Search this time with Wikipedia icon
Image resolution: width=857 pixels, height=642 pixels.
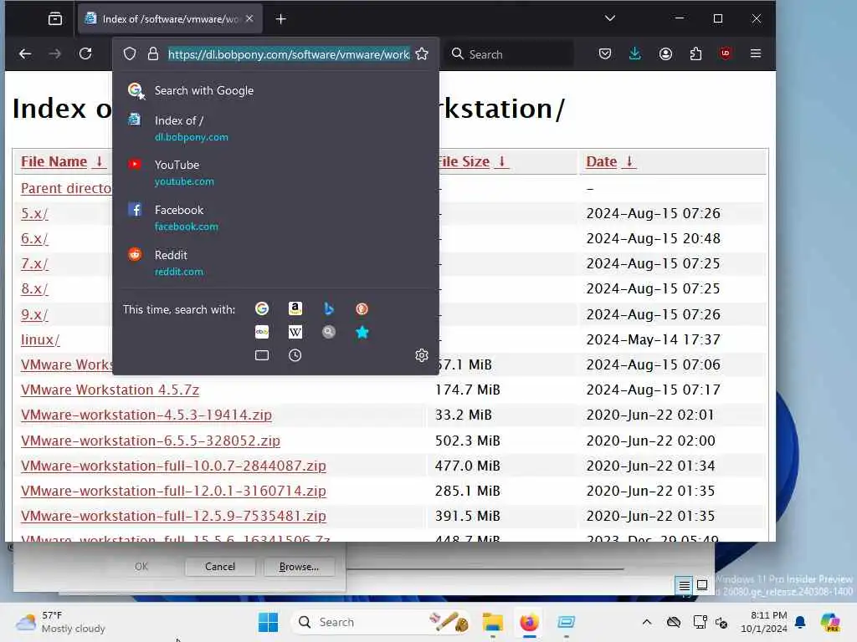coord(295,332)
